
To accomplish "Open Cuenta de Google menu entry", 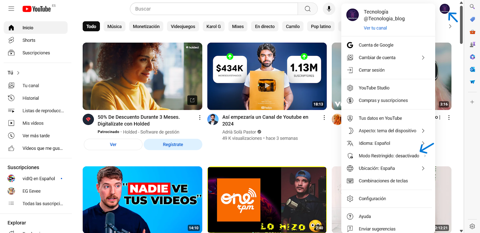I will pos(388,45).
